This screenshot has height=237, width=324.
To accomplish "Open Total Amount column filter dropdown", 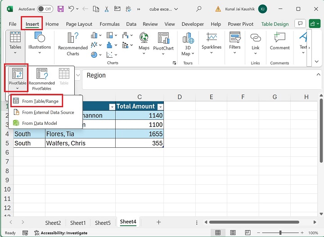I will click(x=159, y=107).
